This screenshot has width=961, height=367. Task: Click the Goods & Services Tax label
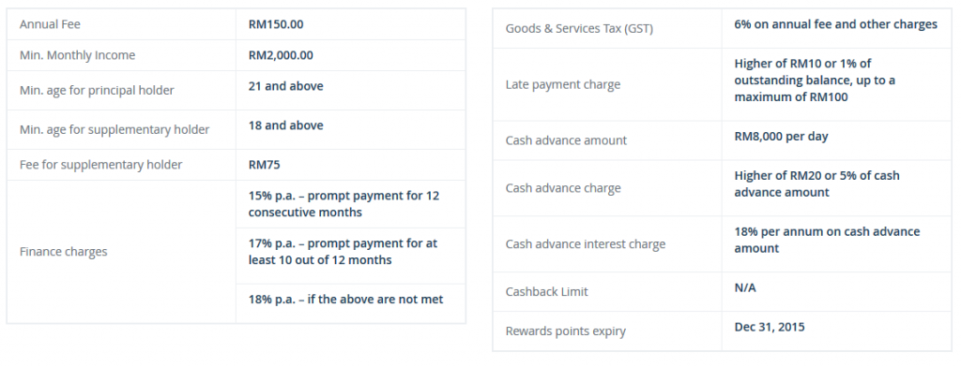click(579, 29)
